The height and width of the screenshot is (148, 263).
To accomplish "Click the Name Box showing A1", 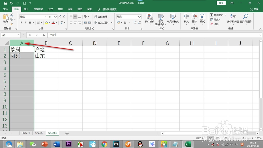I will click(11, 35).
